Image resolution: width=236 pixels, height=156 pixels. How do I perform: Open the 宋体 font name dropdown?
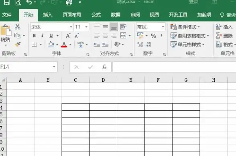tap(71, 27)
